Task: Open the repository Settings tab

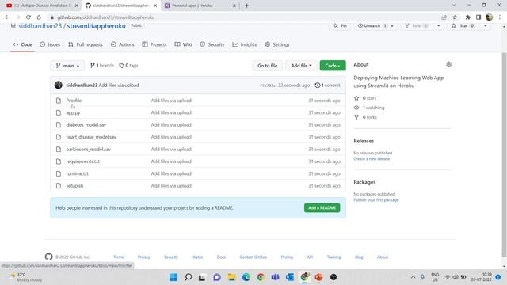Action: click(x=277, y=44)
